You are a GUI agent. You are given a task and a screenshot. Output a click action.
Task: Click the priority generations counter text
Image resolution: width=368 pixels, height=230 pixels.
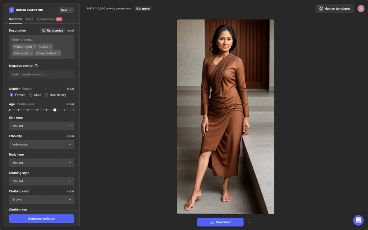pyautogui.click(x=109, y=9)
